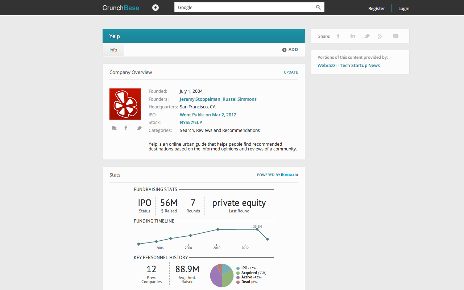Screen dimensions: 464x290
Task: Click the Dead legend color dot
Action: tap(238, 282)
